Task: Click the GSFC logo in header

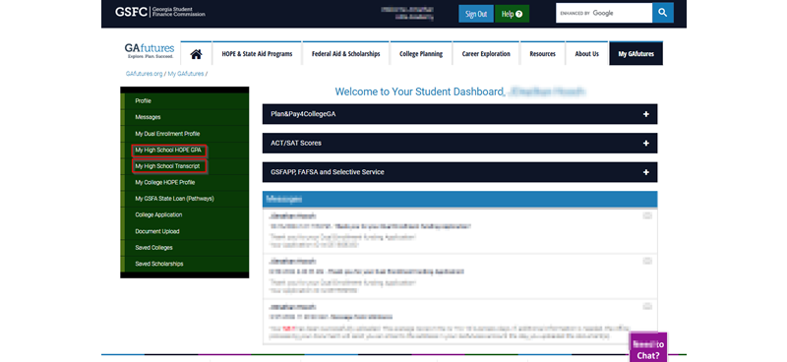Action: (159, 12)
